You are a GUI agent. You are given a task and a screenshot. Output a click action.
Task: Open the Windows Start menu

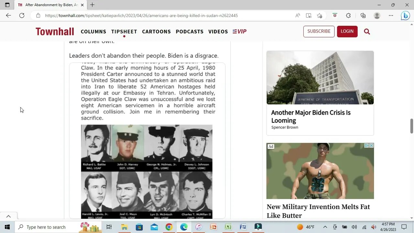pyautogui.click(x=7, y=227)
